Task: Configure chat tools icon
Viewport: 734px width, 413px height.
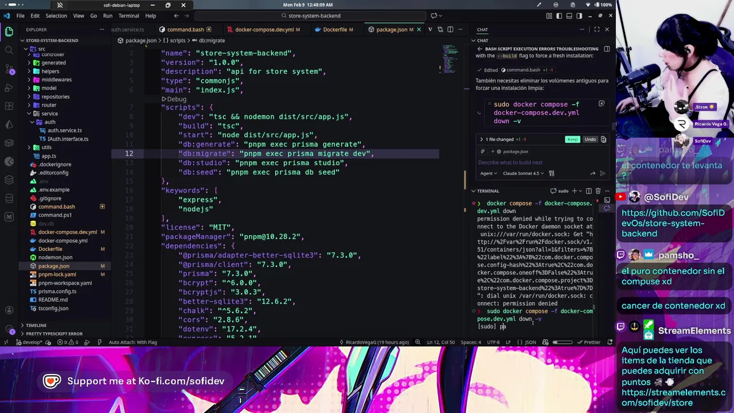Action: tap(552, 173)
